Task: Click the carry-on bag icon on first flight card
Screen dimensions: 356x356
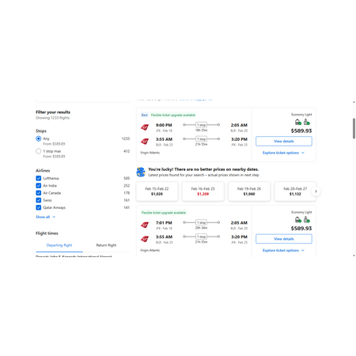Action: point(307,122)
